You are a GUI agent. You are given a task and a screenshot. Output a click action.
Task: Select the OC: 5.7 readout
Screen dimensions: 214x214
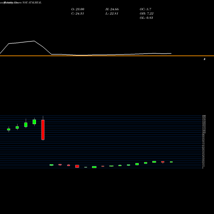point(146,9)
